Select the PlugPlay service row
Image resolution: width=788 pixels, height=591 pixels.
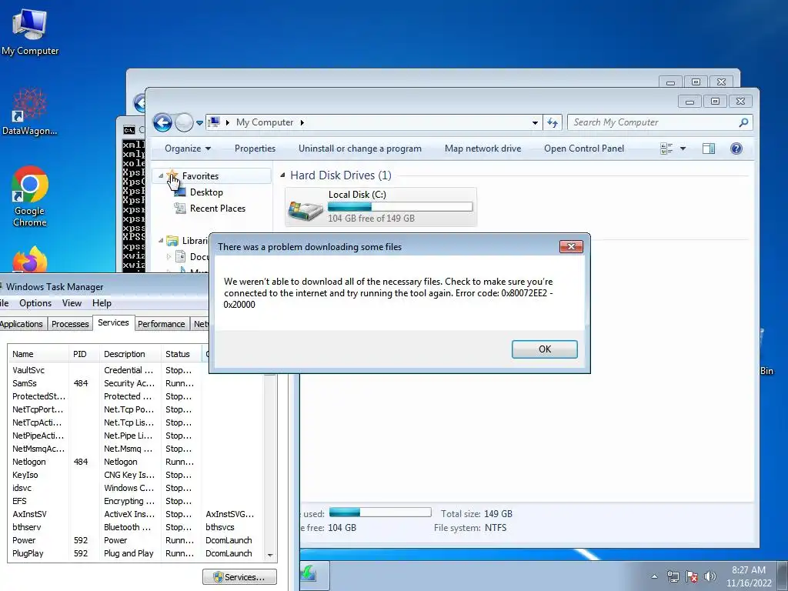click(135, 553)
